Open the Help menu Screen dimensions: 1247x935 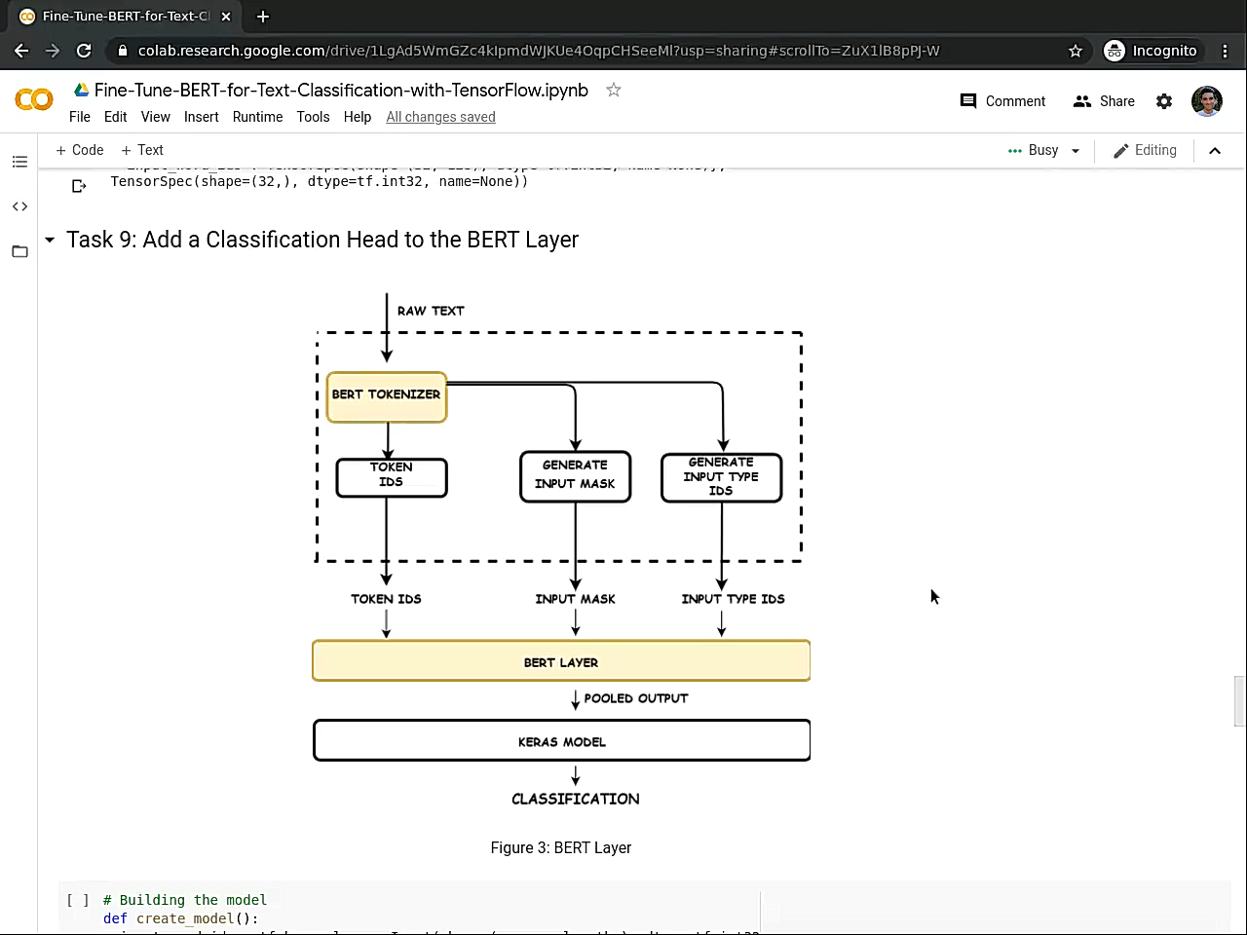point(358,117)
